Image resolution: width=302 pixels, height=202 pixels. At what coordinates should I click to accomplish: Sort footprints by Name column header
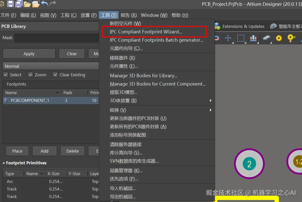click(x=32, y=93)
